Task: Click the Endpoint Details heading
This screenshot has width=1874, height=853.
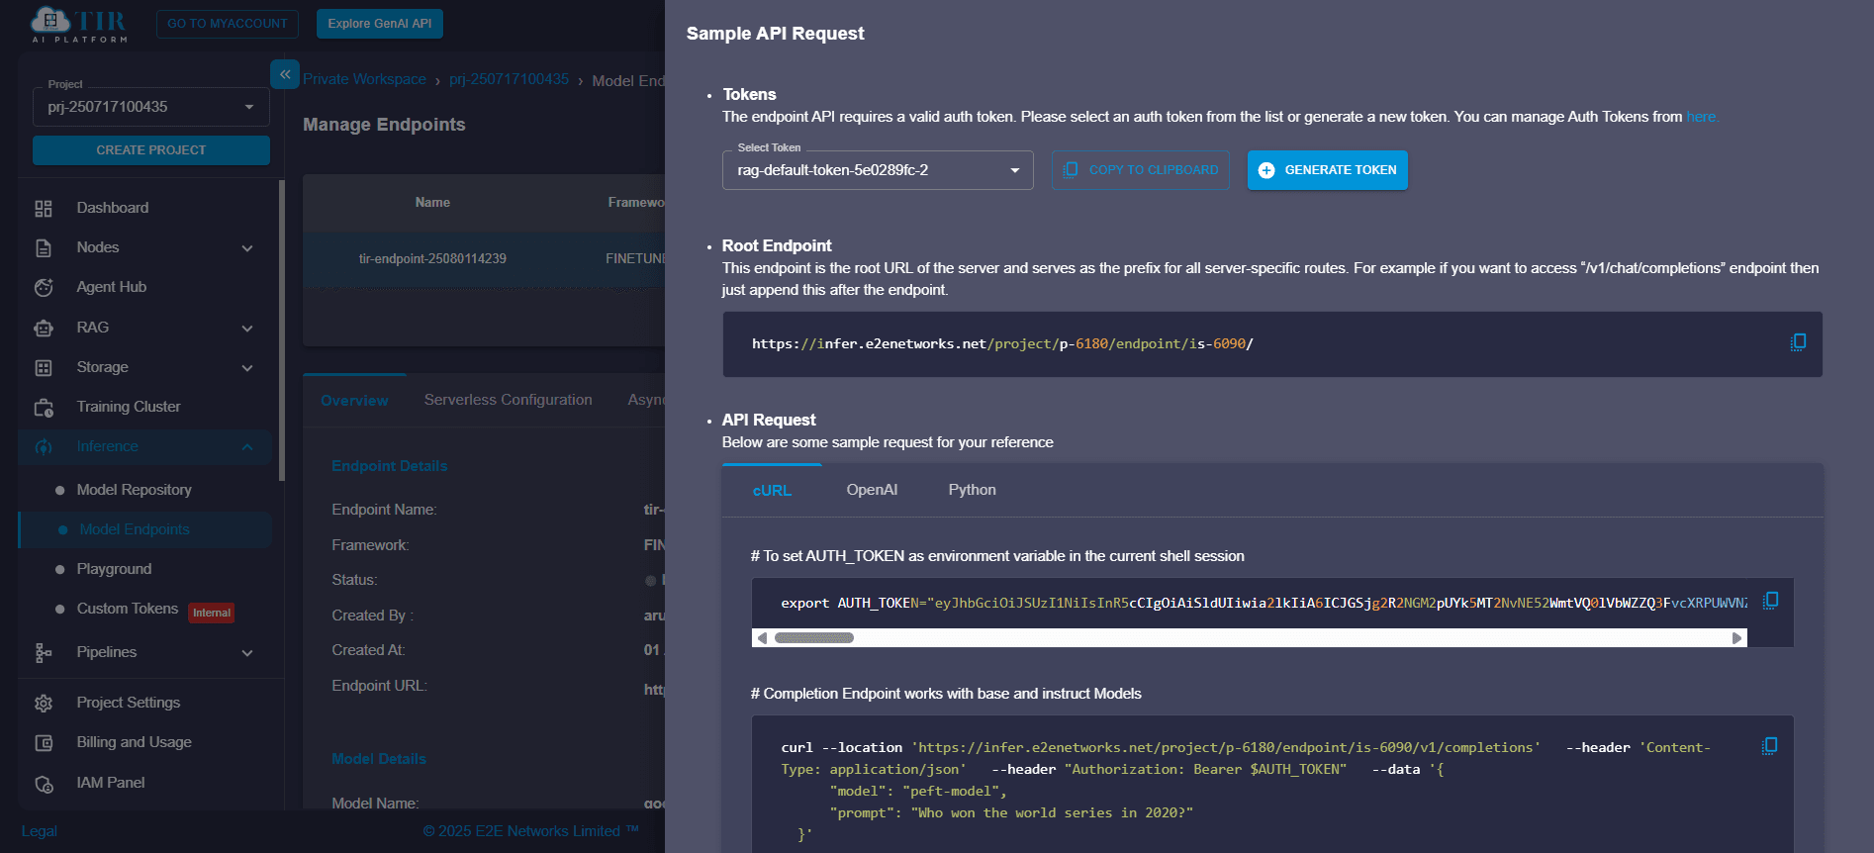Action: (389, 466)
